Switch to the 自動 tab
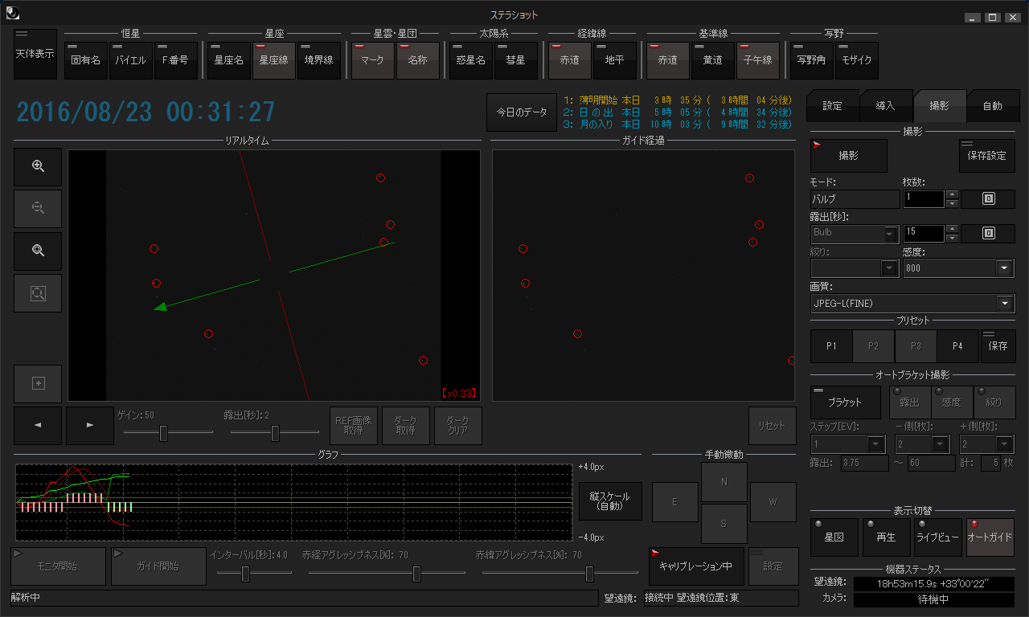 click(x=992, y=106)
